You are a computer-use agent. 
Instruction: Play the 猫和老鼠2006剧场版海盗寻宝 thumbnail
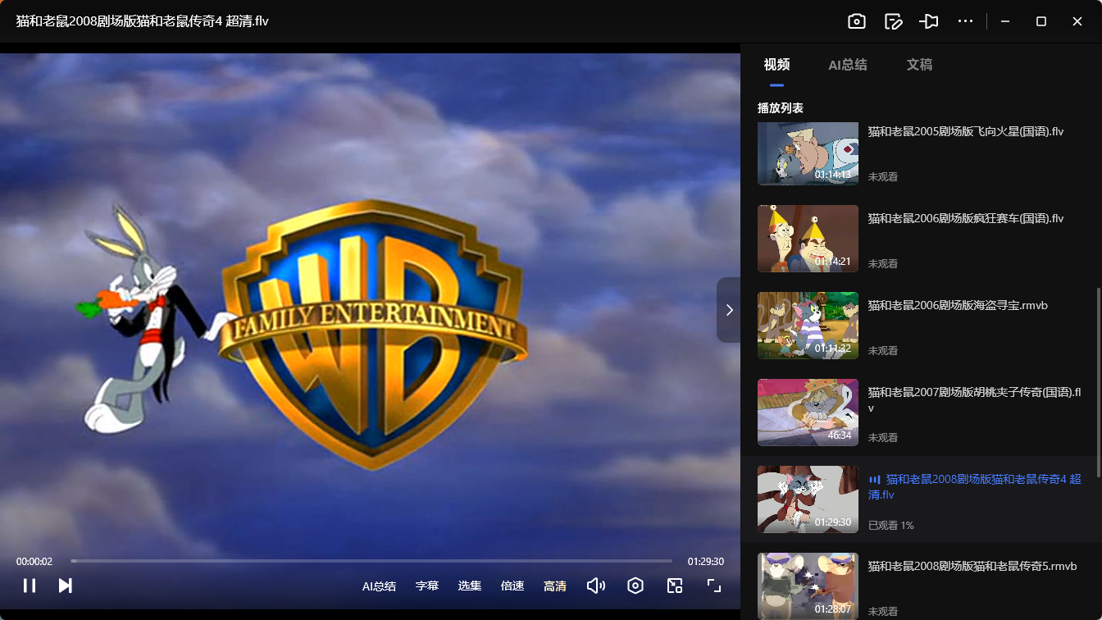pyautogui.click(x=808, y=326)
